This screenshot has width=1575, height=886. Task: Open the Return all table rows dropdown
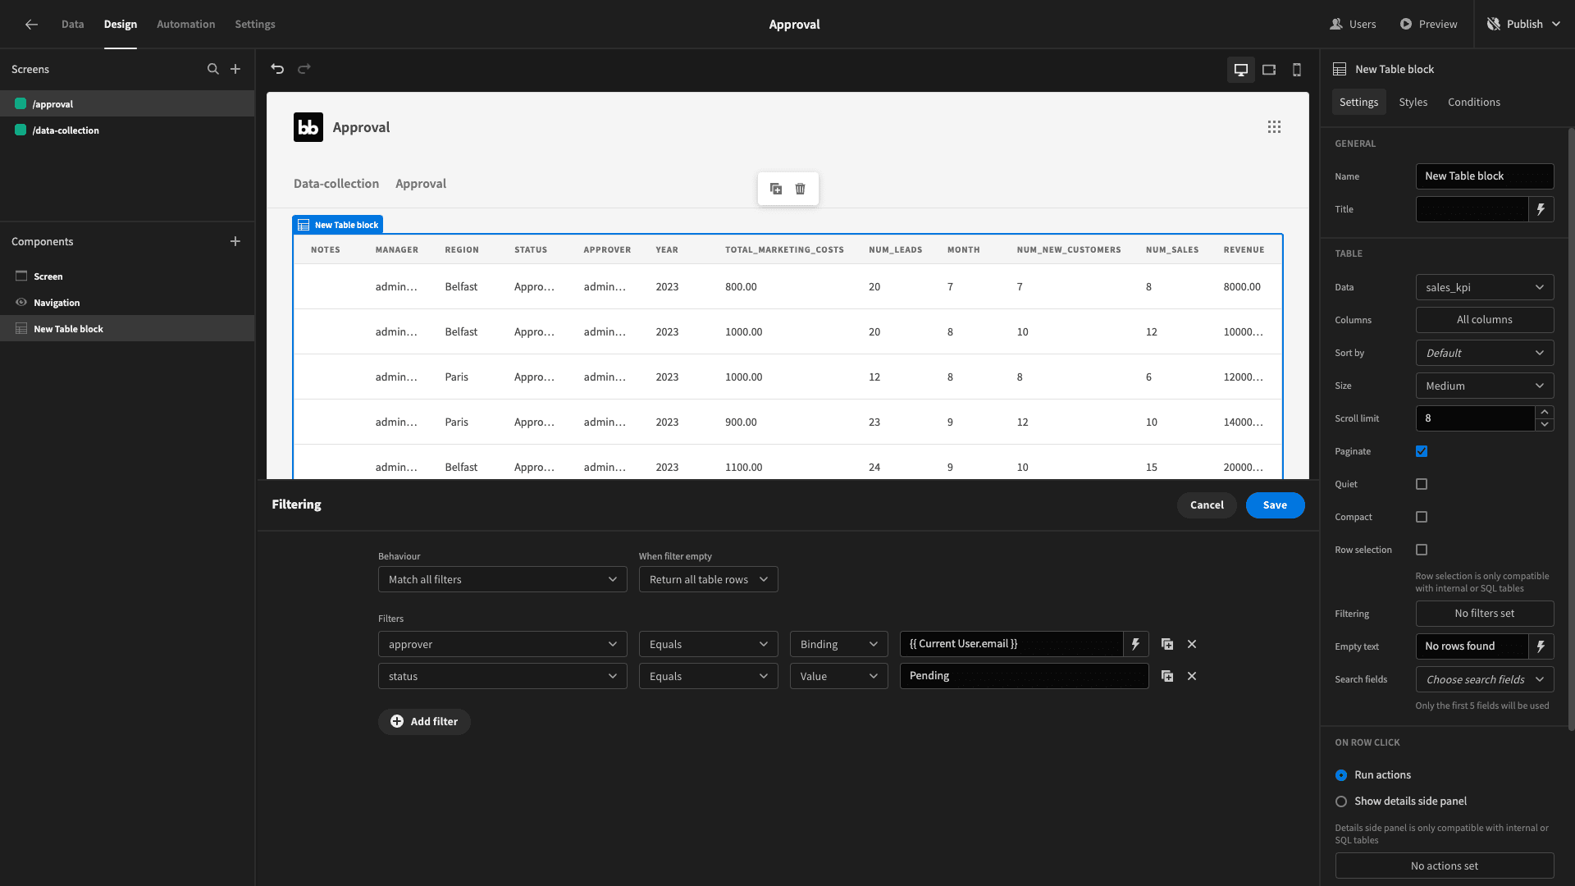(x=709, y=579)
